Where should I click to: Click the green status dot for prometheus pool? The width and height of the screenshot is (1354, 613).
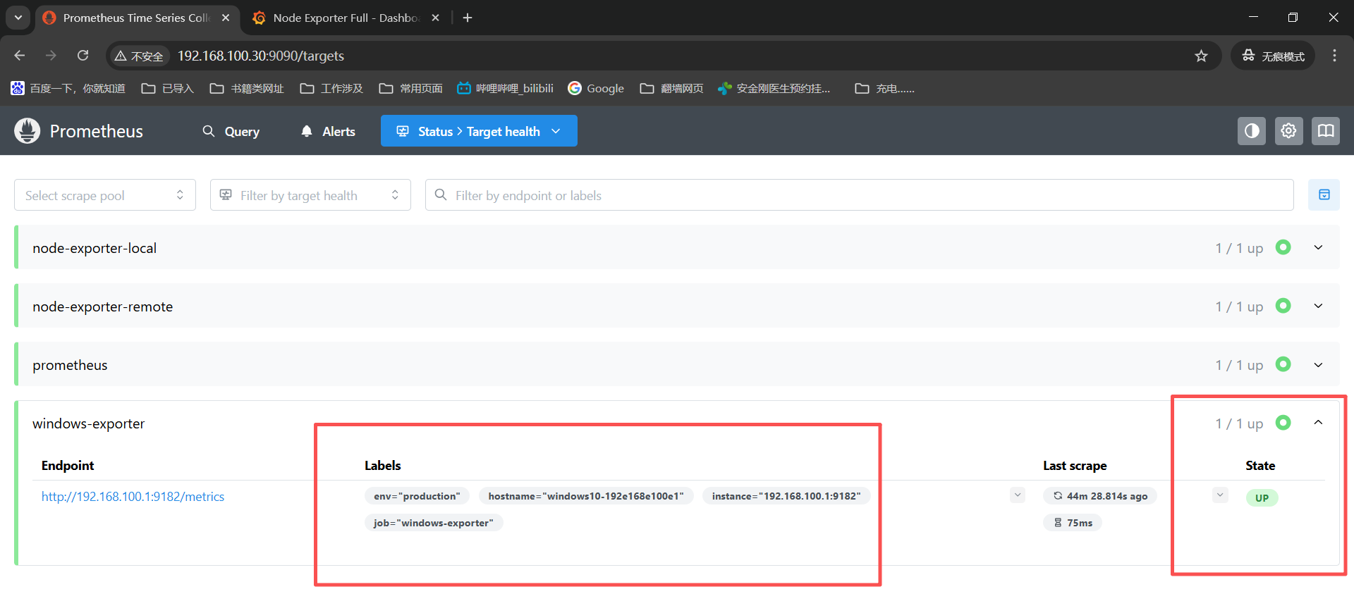click(x=1283, y=364)
